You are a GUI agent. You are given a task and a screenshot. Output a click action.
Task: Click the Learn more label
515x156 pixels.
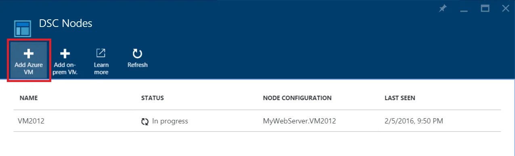pyautogui.click(x=101, y=68)
